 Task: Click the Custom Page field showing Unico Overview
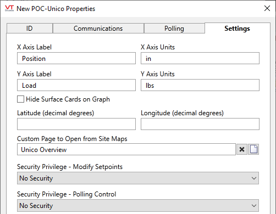[x=126, y=149]
